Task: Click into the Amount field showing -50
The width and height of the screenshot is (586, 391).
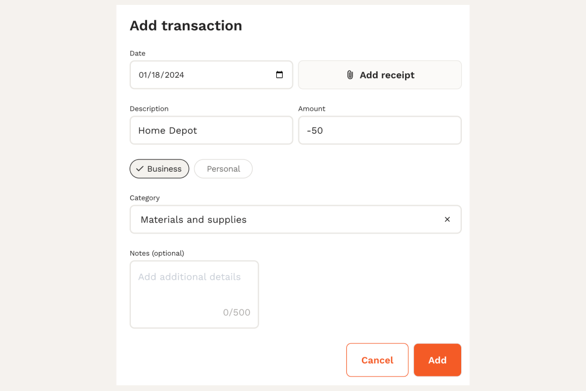Action: (x=379, y=130)
